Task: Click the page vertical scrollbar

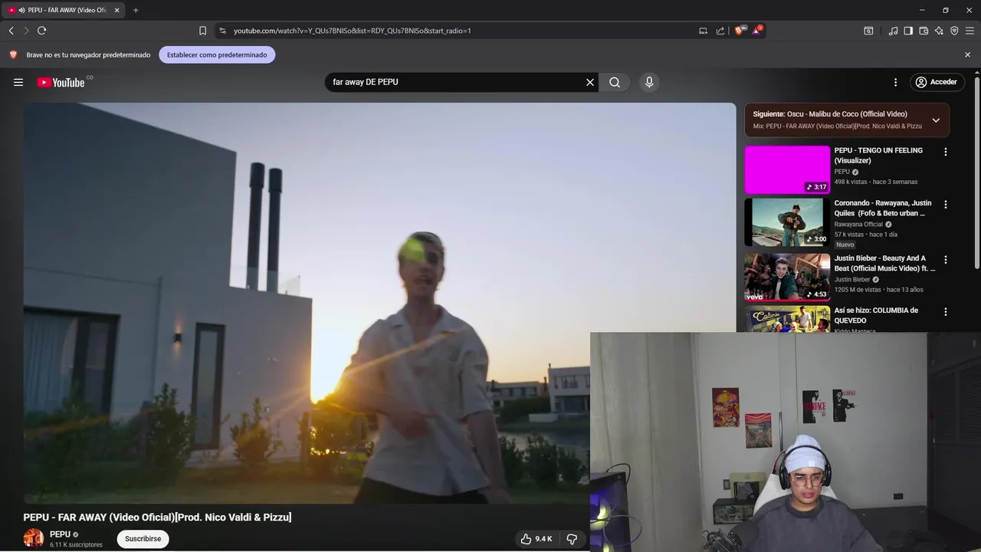Action: point(977,172)
